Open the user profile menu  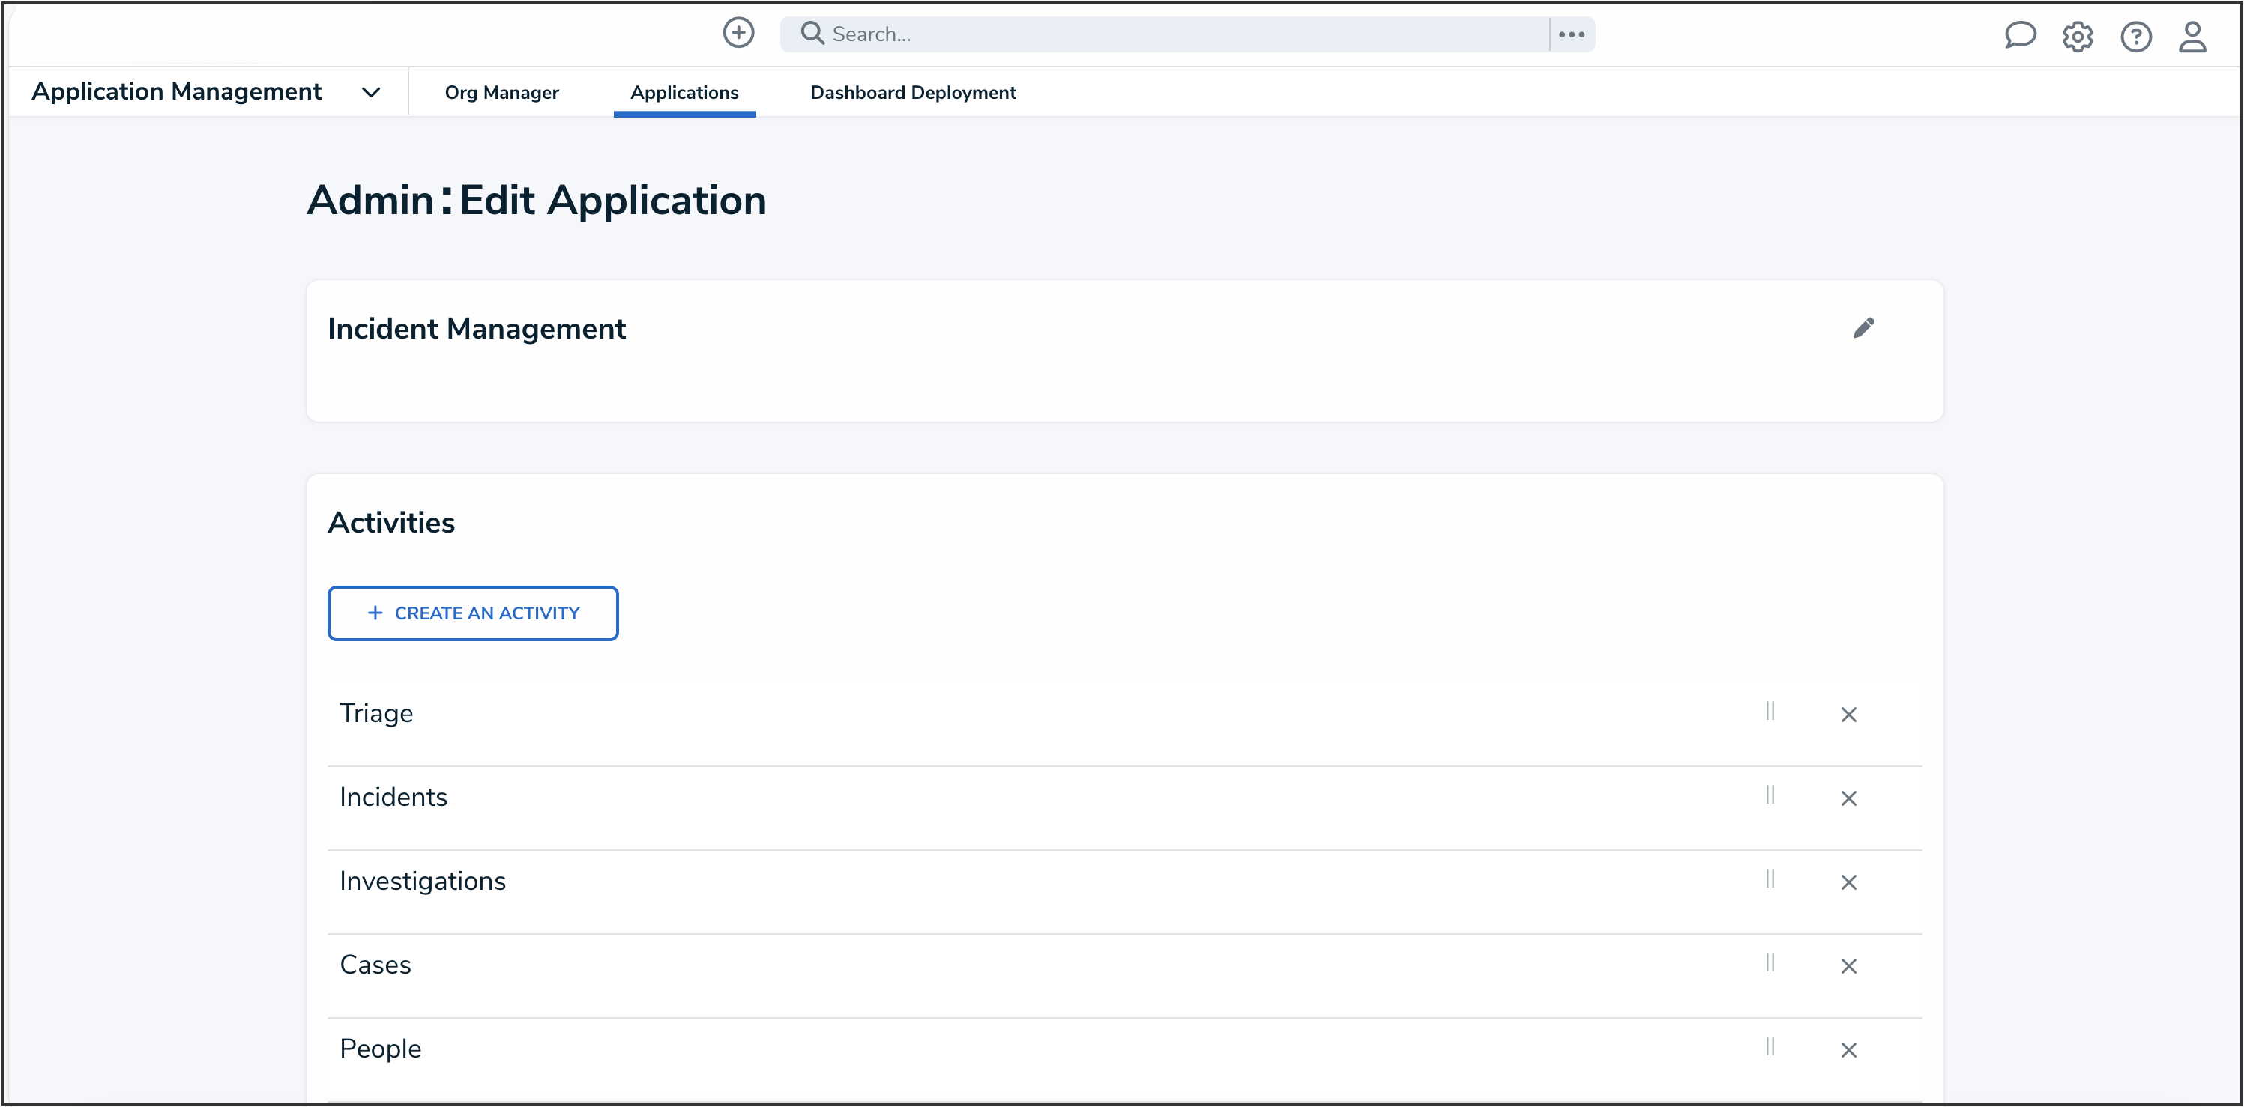(x=2194, y=37)
